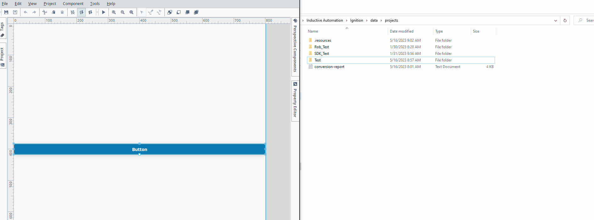Open the File menu

click(5, 4)
